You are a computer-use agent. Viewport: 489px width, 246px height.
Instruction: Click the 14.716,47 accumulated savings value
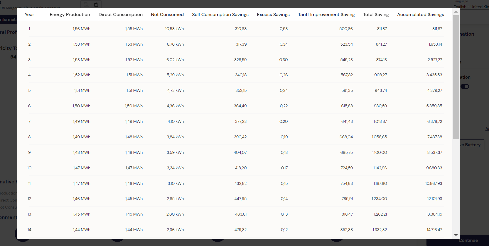point(434,230)
